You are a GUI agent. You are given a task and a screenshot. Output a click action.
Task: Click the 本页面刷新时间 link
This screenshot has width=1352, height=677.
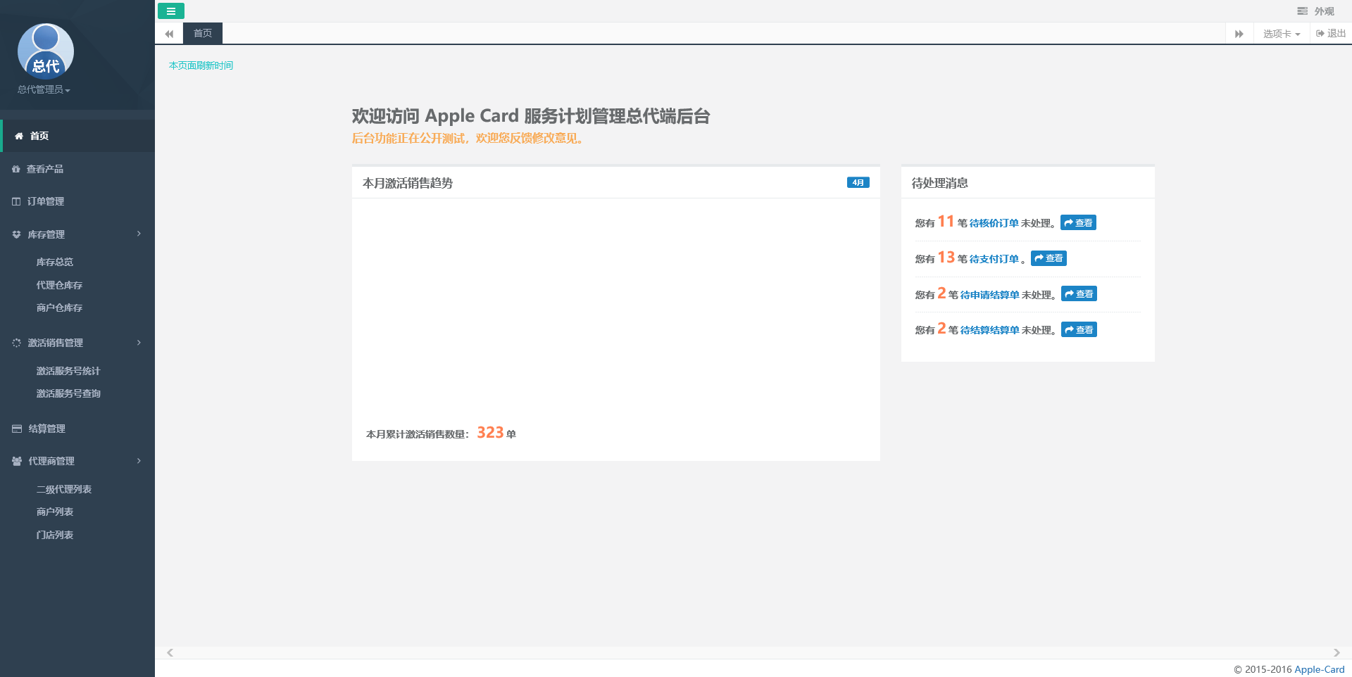[201, 65]
